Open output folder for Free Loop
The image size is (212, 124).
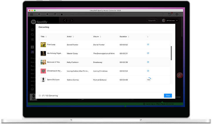[x=148, y=45]
